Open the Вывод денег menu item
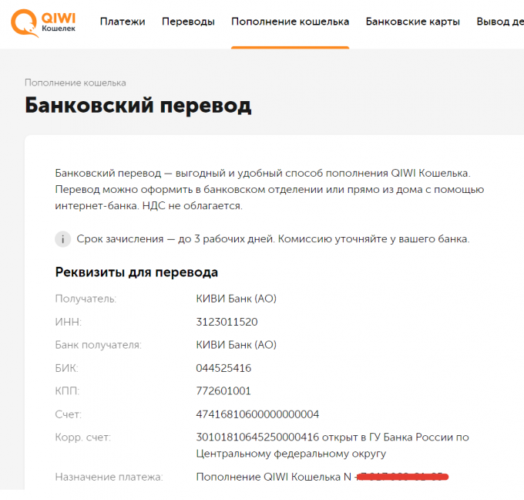The width and height of the screenshot is (524, 500). pos(500,22)
